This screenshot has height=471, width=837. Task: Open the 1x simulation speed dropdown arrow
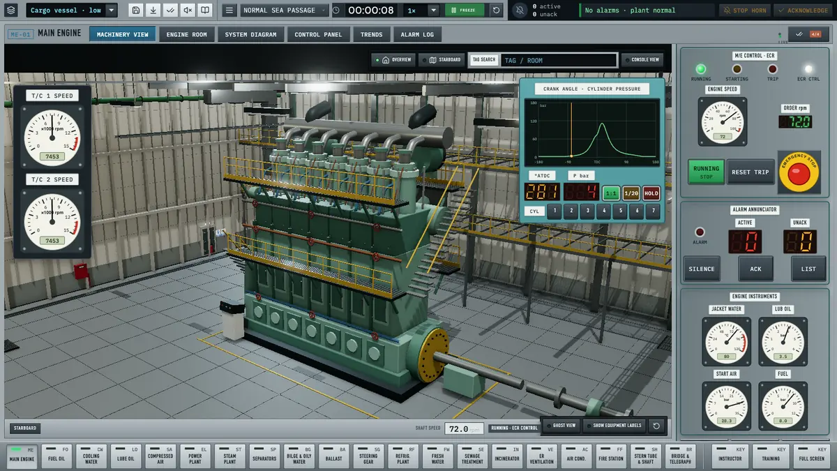[433, 10]
